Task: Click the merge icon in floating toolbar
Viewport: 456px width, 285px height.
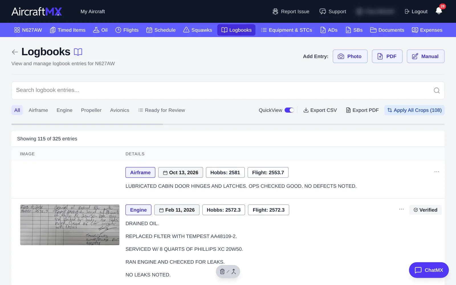Action: [234, 272]
